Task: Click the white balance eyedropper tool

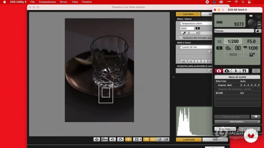Action: pyautogui.click(x=184, y=33)
